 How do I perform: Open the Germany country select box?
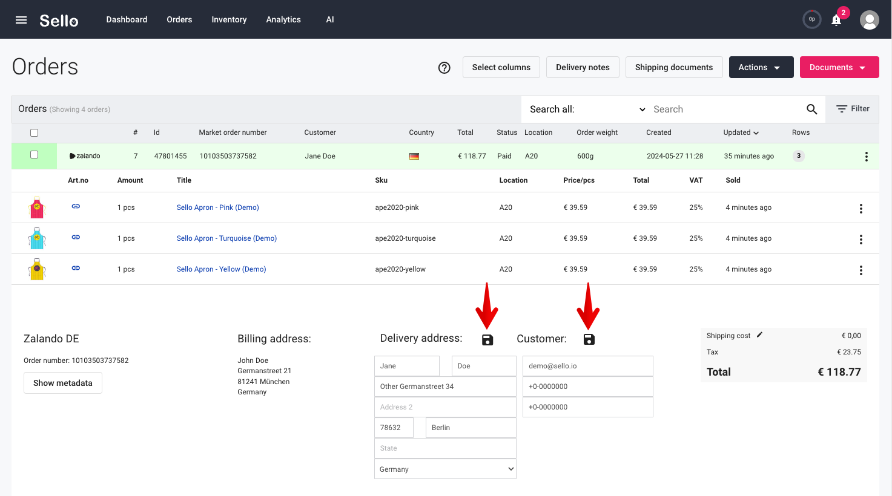pyautogui.click(x=445, y=469)
